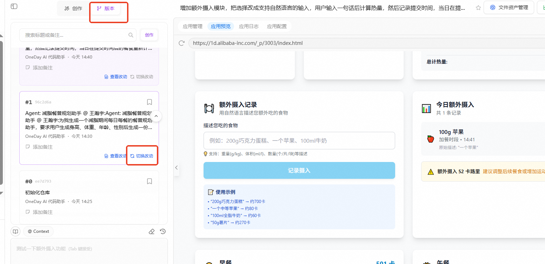545x264 pixels.
Task: Open 查看改动 on the 14:40 version card
Action: pyautogui.click(x=116, y=77)
